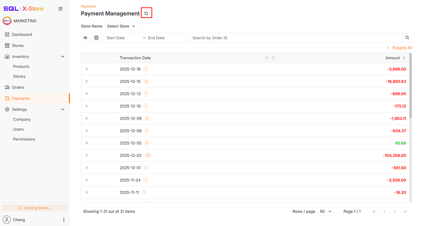Viewport: 422px width, 226px height.
Task: Collapse the Inventory sidebar section
Action: pos(63,56)
